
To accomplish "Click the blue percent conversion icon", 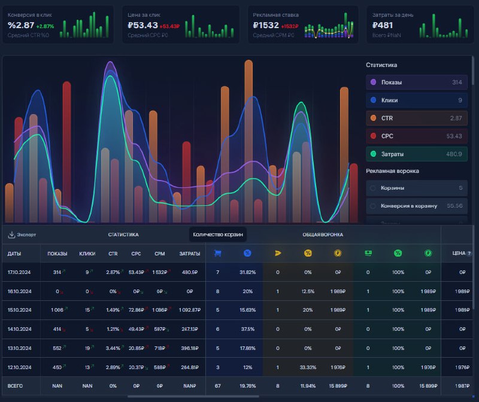I will 247,253.
